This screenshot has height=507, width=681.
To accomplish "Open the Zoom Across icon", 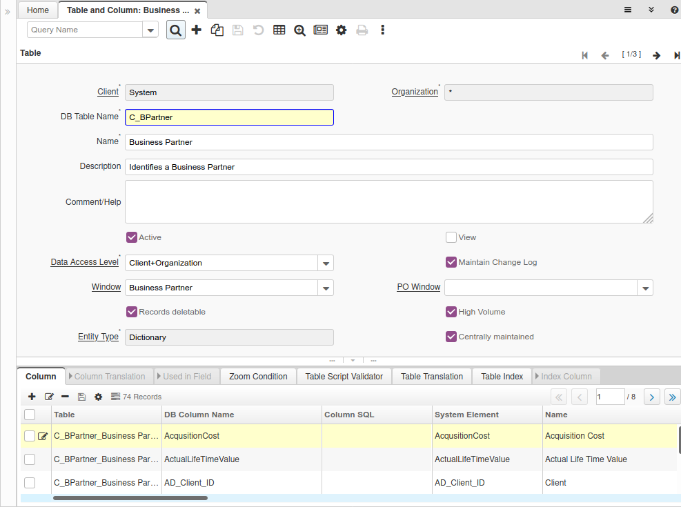I will pos(300,30).
